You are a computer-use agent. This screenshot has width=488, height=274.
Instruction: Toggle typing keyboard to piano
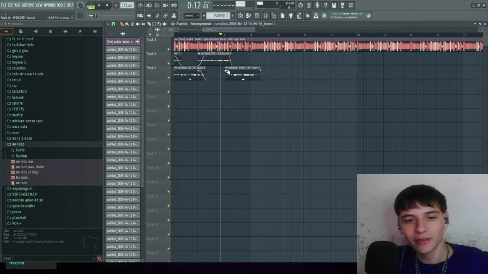tap(140, 16)
